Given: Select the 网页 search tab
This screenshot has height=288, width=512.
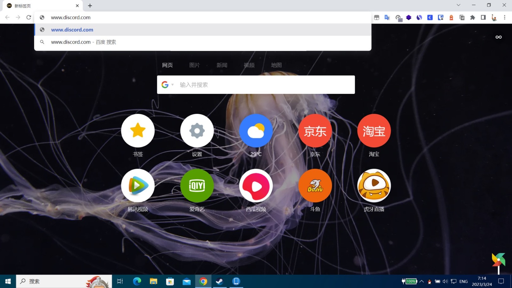Looking at the screenshot, I should pos(168,65).
